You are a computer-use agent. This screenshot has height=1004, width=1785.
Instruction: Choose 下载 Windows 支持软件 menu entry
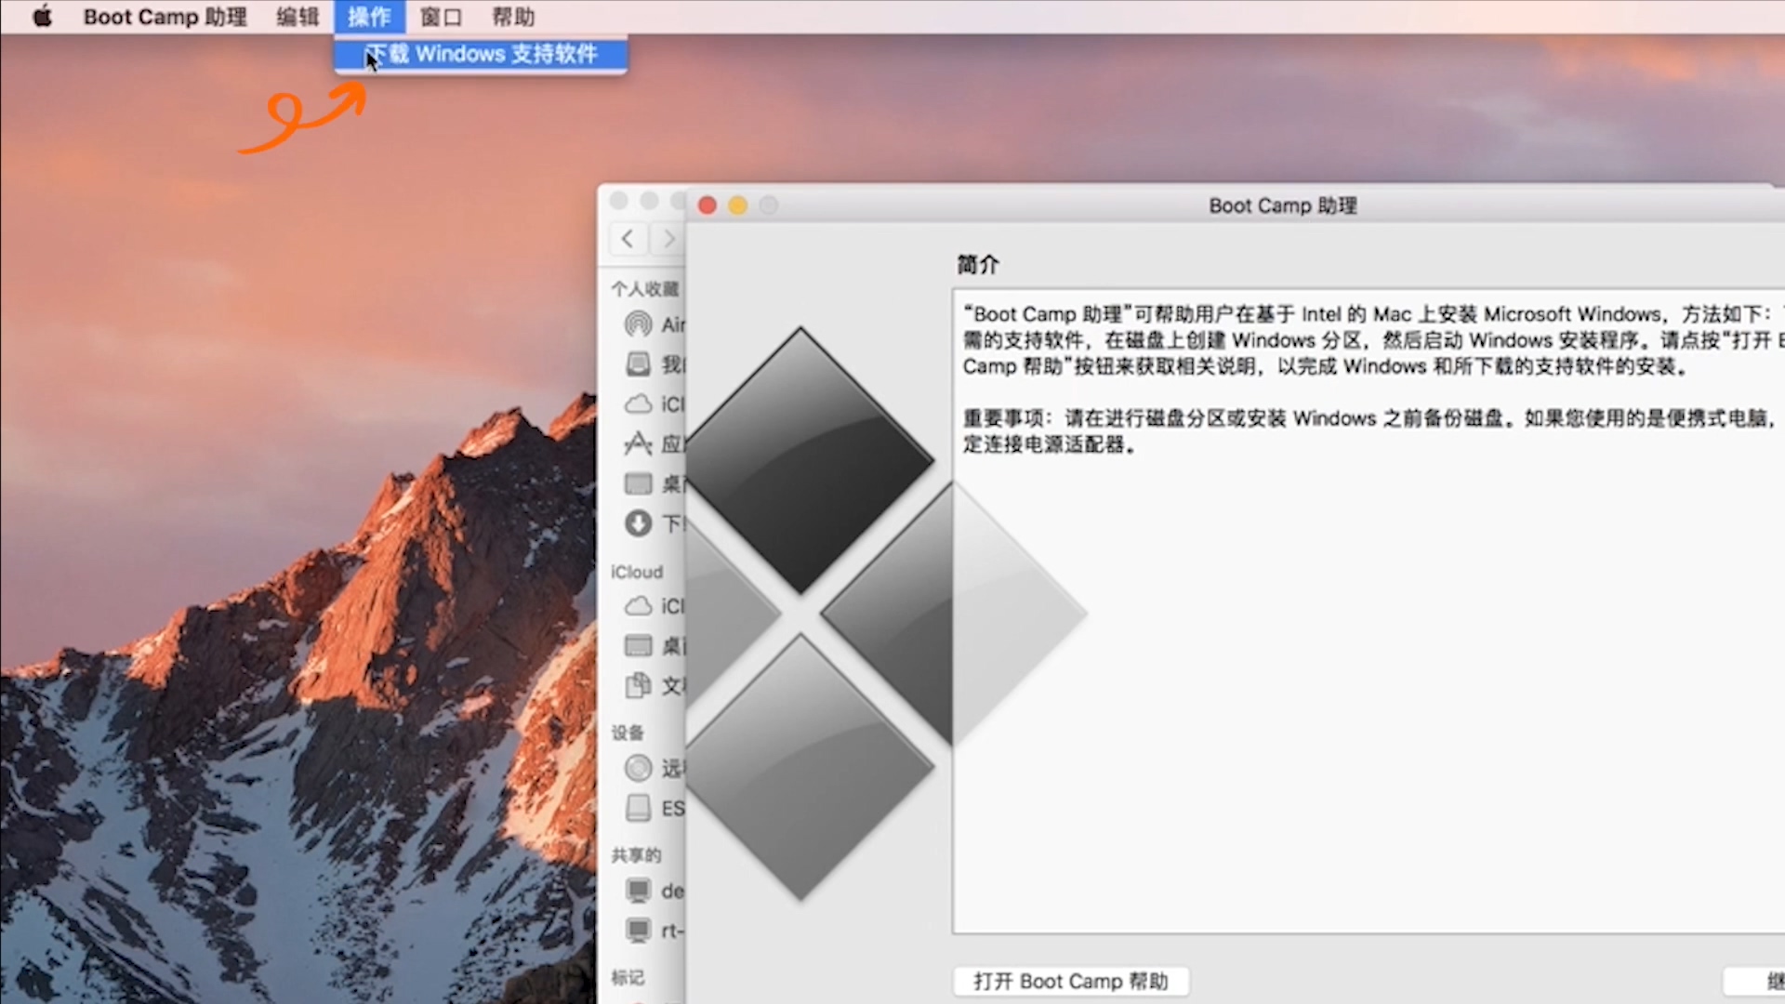tap(481, 54)
